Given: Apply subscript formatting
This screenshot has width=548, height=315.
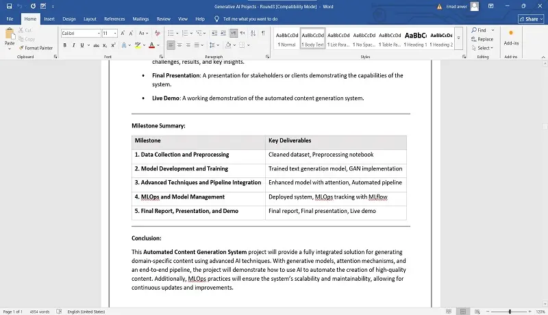Looking at the screenshot, I should pyautogui.click(x=105, y=45).
